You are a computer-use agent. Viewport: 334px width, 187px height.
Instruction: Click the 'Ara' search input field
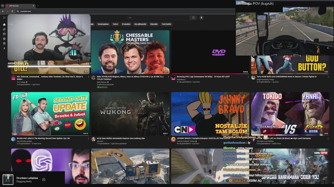pos(158,18)
